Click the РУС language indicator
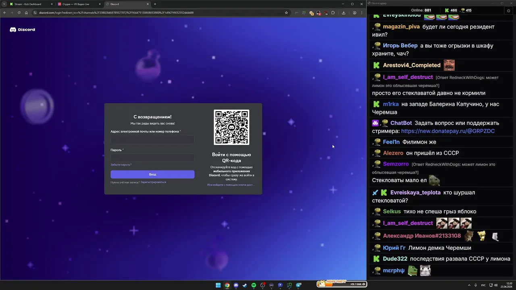Viewport: 516px width, 290px height. coord(483,285)
